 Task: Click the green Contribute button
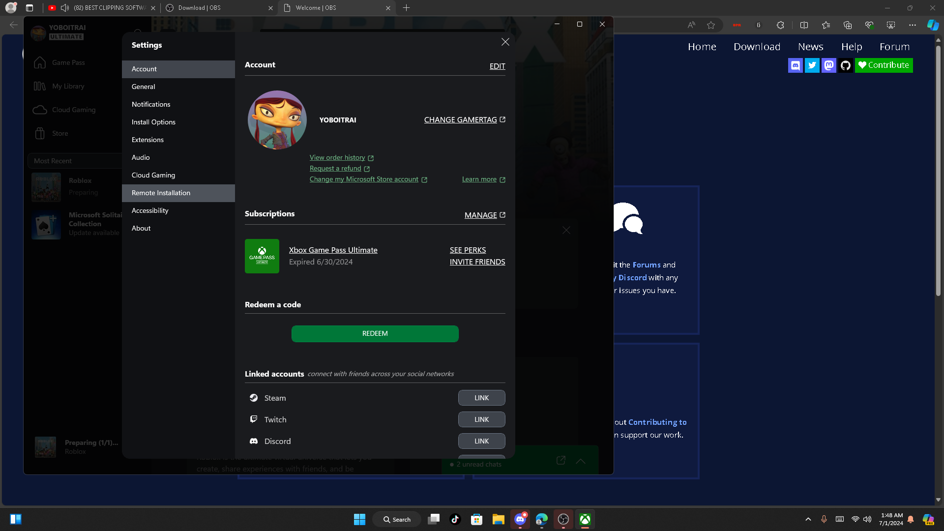pyautogui.click(x=884, y=65)
